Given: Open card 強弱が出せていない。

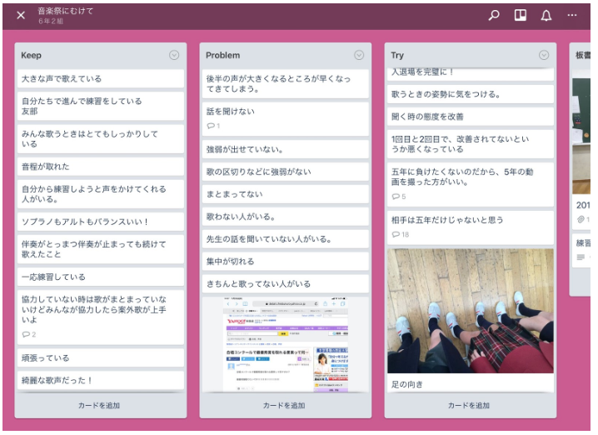Looking at the screenshot, I should click(x=286, y=149).
